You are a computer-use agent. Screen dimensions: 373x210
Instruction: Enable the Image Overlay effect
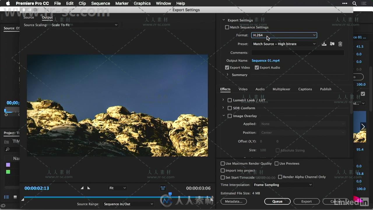point(230,116)
